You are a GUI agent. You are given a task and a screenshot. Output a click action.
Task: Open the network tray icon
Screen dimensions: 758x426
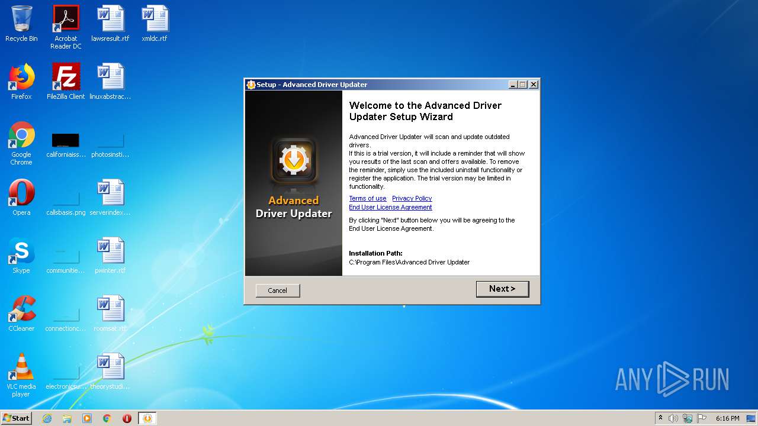pos(688,418)
